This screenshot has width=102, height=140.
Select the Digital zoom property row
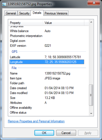tap(47, 41)
